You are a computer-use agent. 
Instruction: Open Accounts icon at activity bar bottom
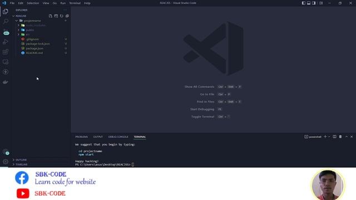coord(6,152)
